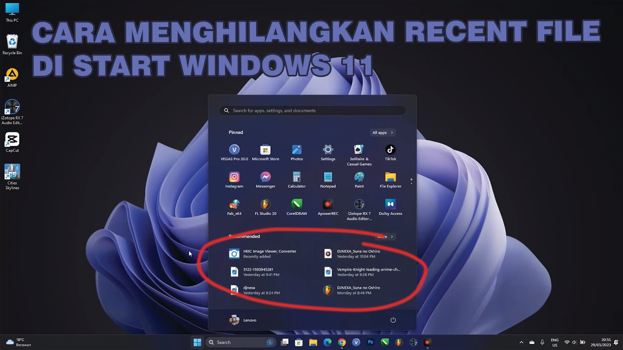This screenshot has height=350, width=623.
Task: Open weather widget showing 18°C Berawan
Action: [18, 342]
